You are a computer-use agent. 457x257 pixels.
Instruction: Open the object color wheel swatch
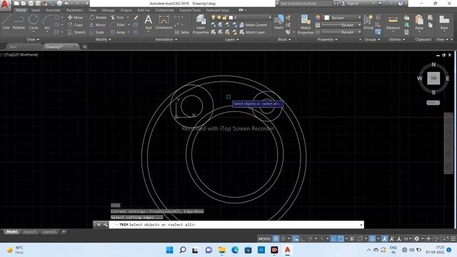318,18
